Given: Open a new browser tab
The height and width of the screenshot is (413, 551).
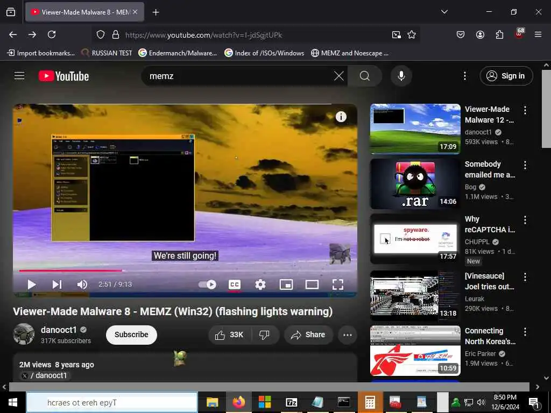Looking at the screenshot, I should [156, 12].
